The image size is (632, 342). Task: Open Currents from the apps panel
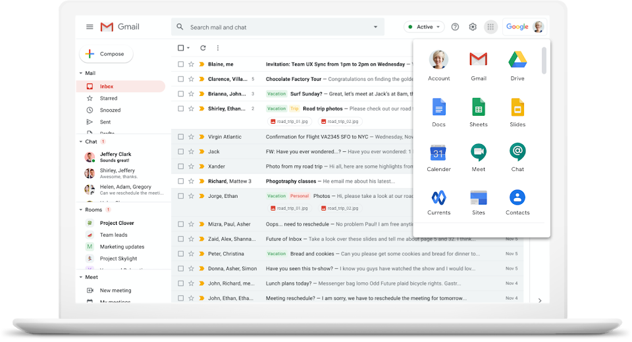click(438, 202)
